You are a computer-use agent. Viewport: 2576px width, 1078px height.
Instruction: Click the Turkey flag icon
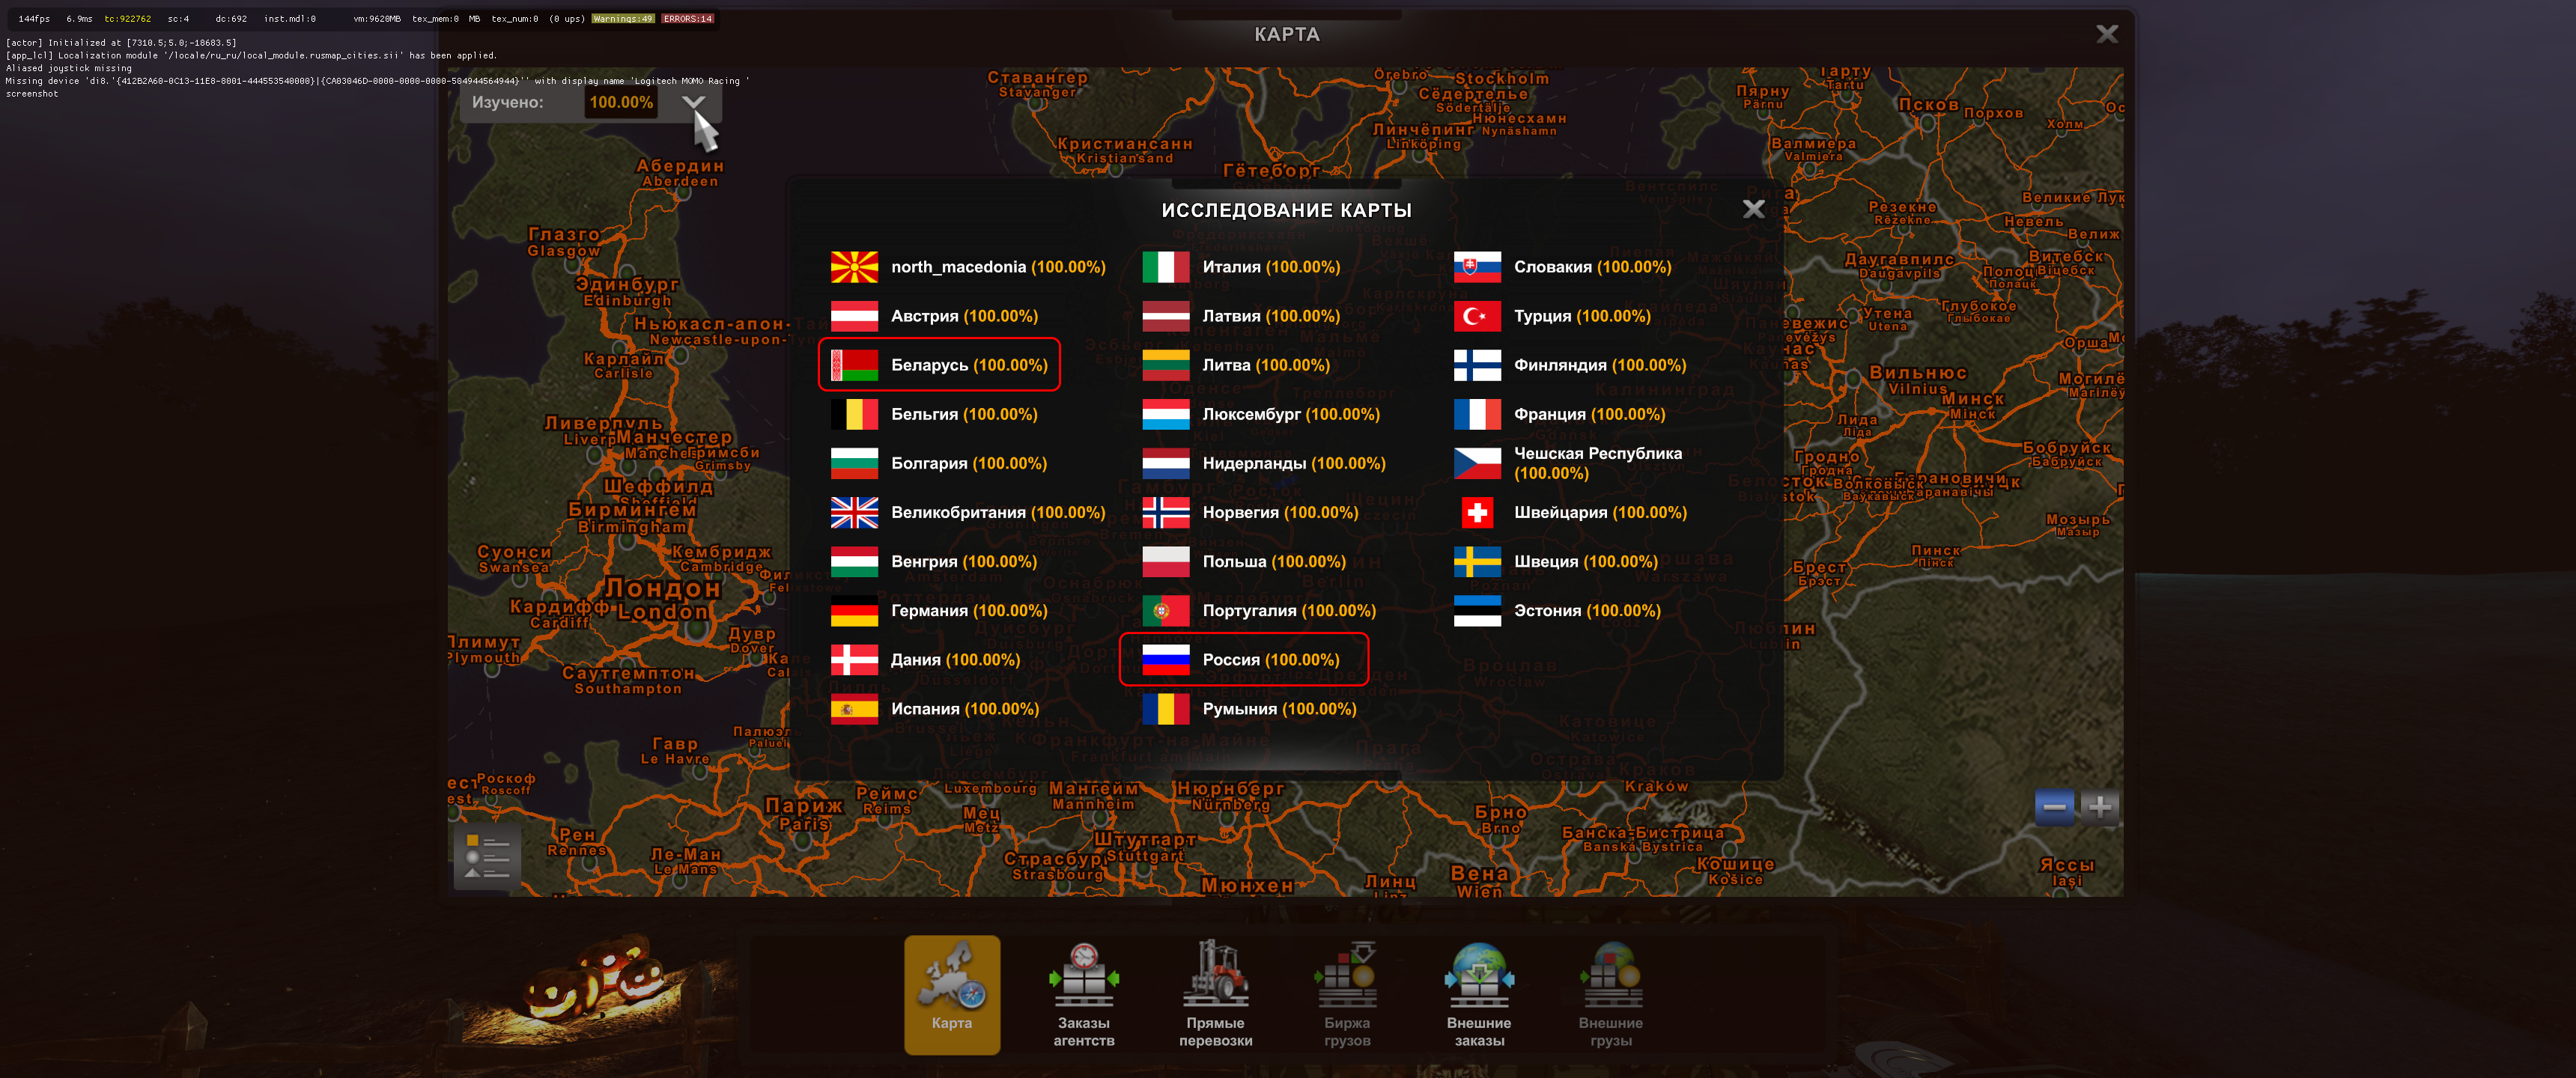click(1477, 316)
